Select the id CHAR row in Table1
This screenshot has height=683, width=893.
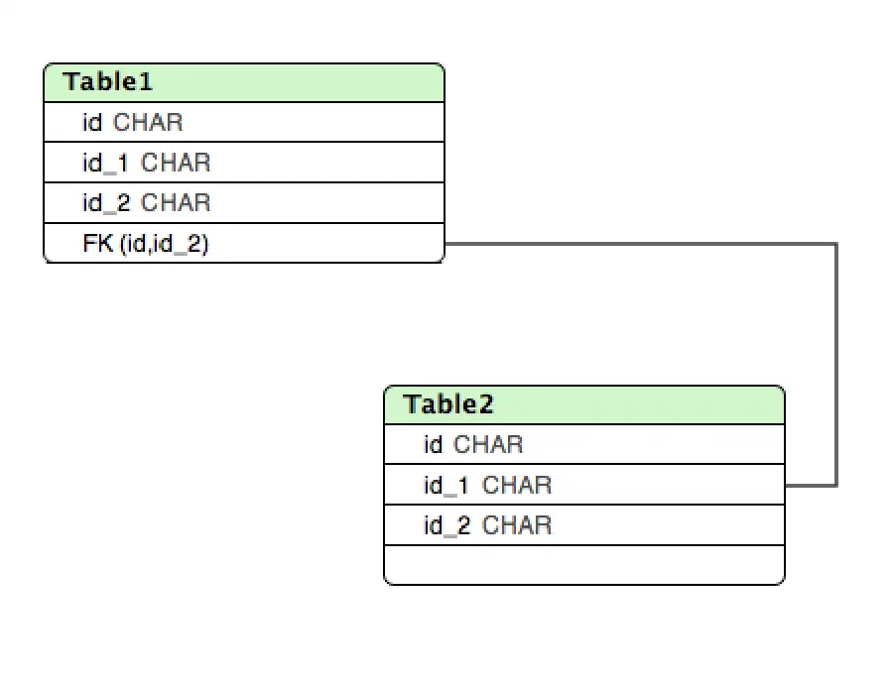[x=244, y=122]
